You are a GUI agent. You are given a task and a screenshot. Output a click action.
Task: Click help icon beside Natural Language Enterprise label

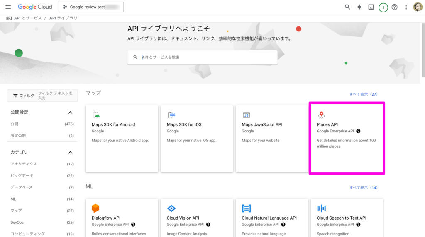click(283, 225)
